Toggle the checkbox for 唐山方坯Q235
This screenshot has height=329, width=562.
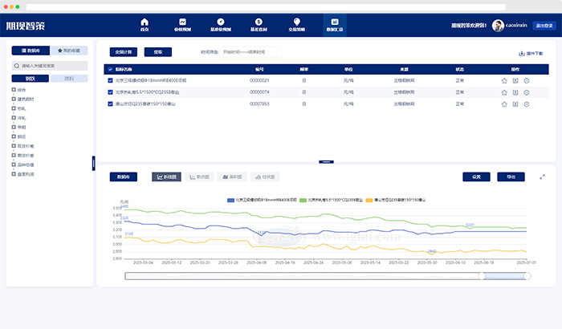coord(110,104)
